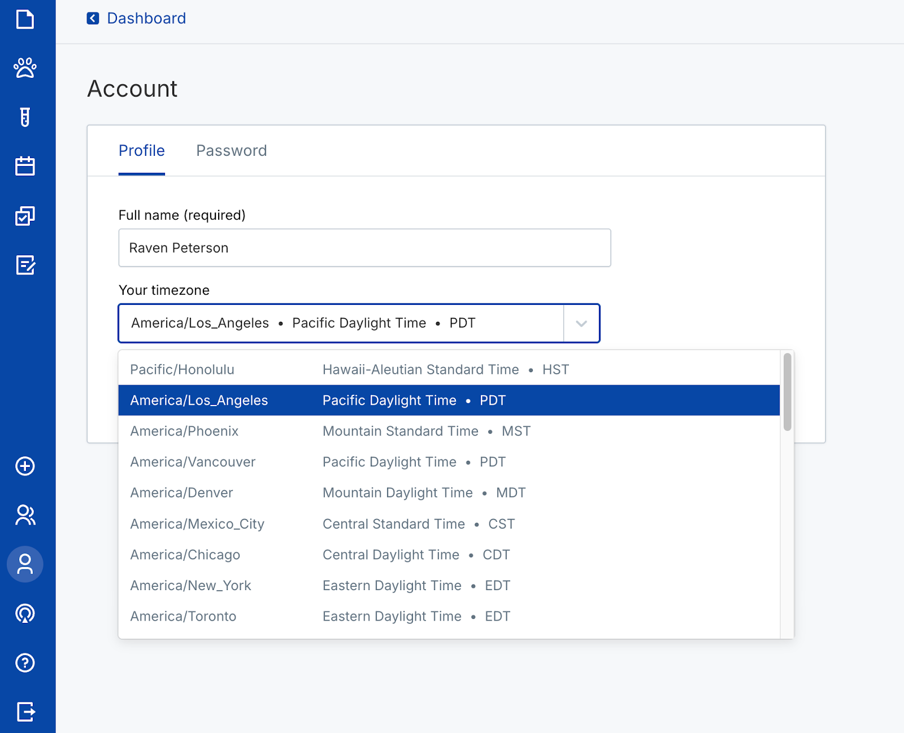Click the document page icon in sidebar

pyautogui.click(x=25, y=19)
